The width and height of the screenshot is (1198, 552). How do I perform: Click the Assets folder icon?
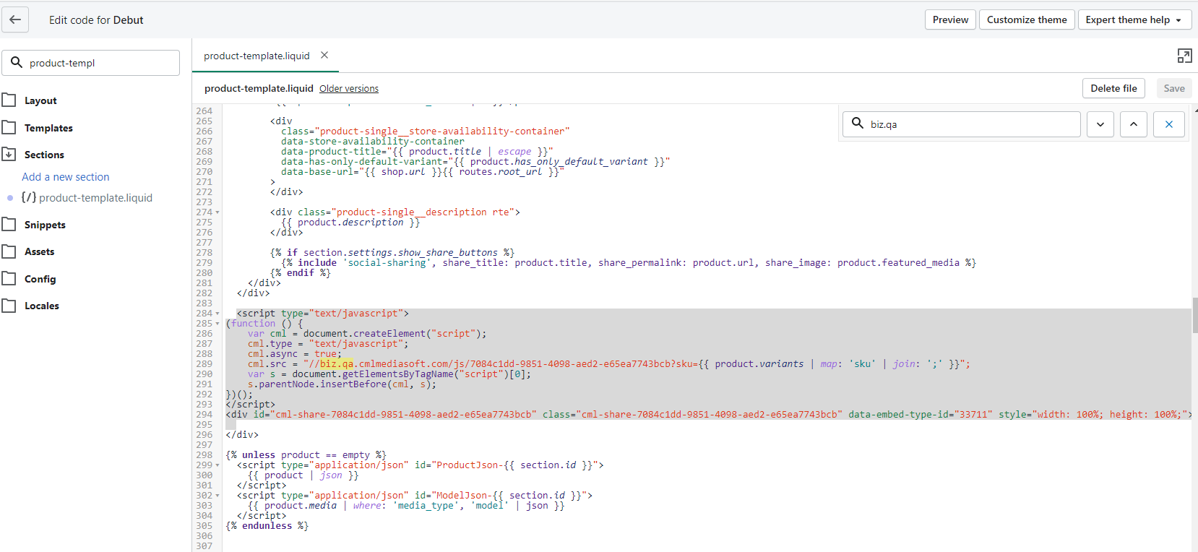tap(9, 251)
